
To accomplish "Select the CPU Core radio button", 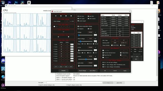I will tap(78, 16).
